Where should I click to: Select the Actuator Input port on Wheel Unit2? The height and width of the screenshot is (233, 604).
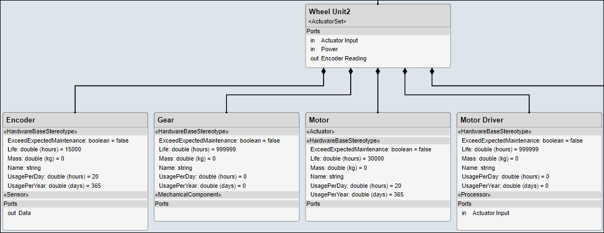click(x=339, y=40)
